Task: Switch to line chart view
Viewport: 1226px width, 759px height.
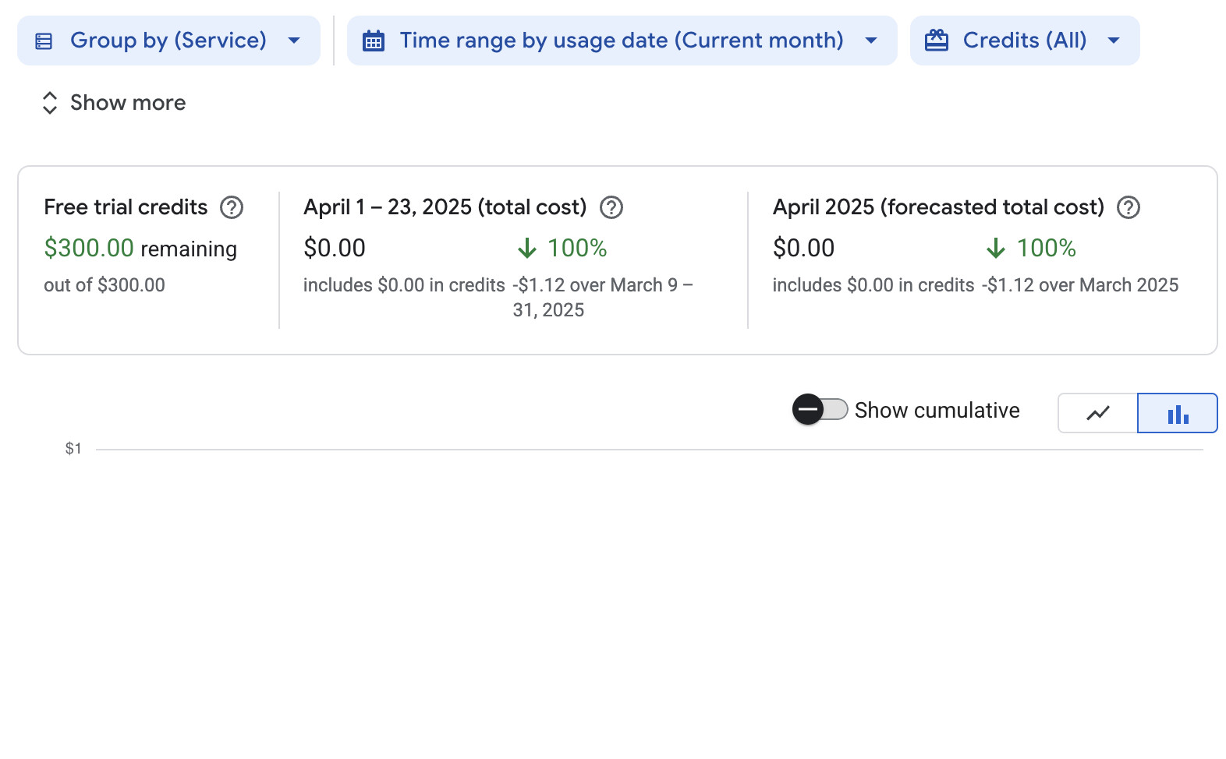Action: coord(1097,413)
